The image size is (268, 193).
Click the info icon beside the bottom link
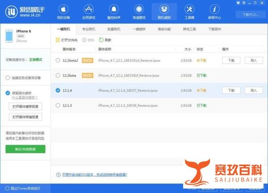coord(58,175)
